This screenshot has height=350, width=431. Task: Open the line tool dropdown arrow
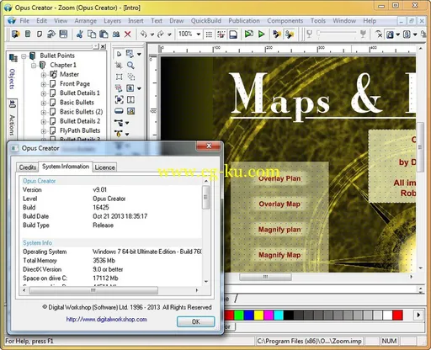click(x=127, y=123)
